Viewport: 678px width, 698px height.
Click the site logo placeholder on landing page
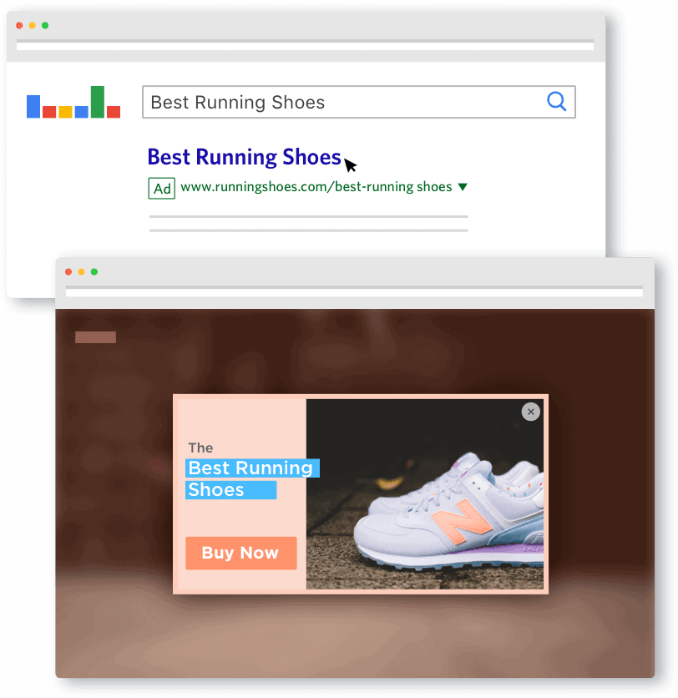(96, 337)
